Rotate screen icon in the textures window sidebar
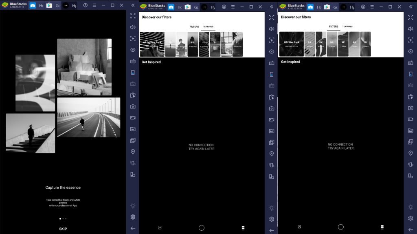The image size is (417, 234). click(x=272, y=177)
